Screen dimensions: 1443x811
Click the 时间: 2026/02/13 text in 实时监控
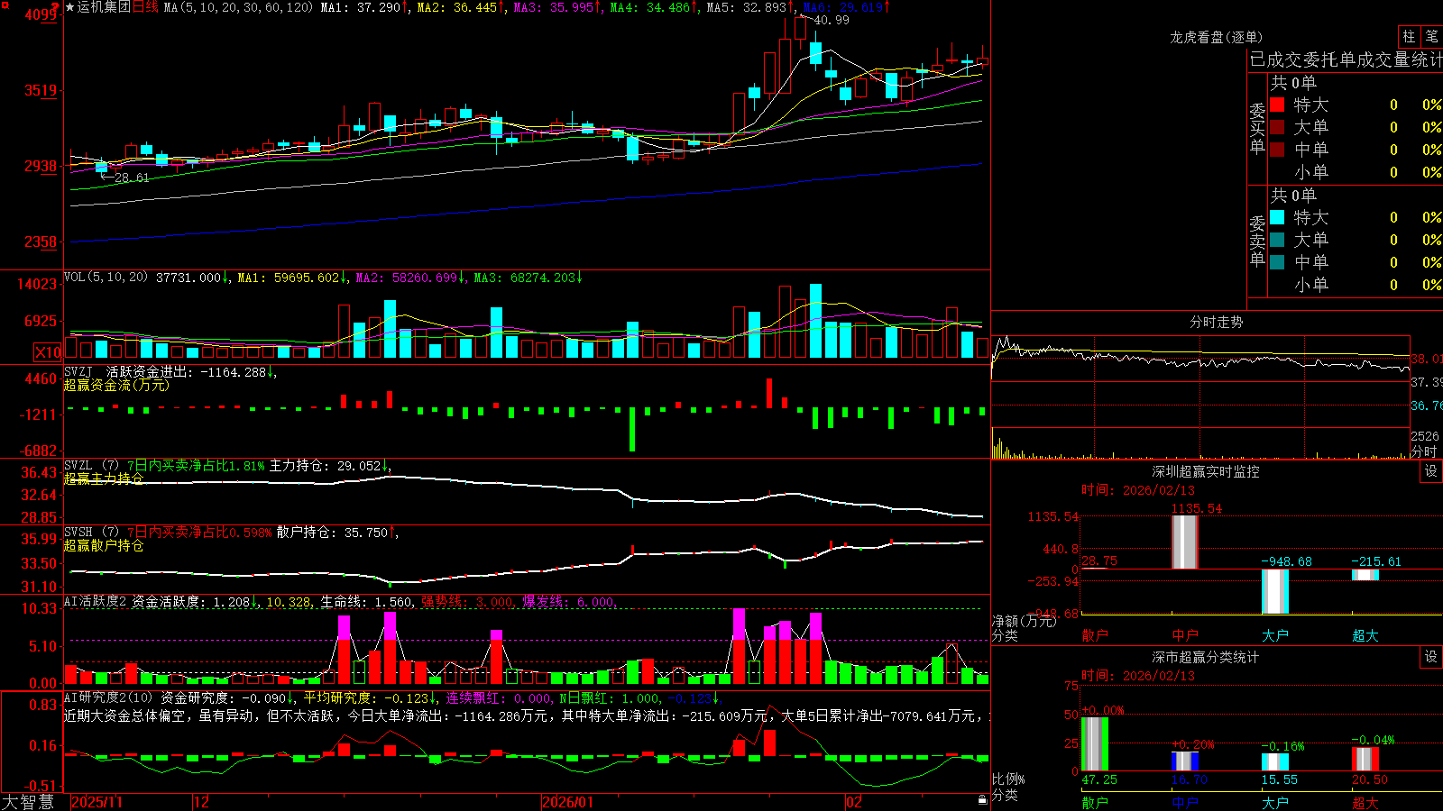coord(1138,490)
